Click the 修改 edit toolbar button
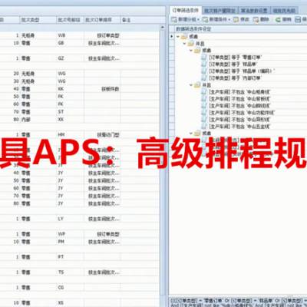The image size is (307, 307). (x=241, y=19)
